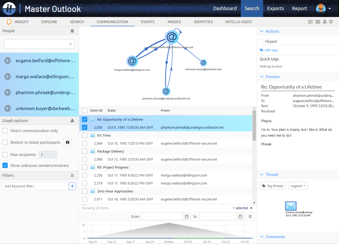The image size is (339, 244).
Task: Click the info icon beside Restrict to listed participants
Action: 67,142
